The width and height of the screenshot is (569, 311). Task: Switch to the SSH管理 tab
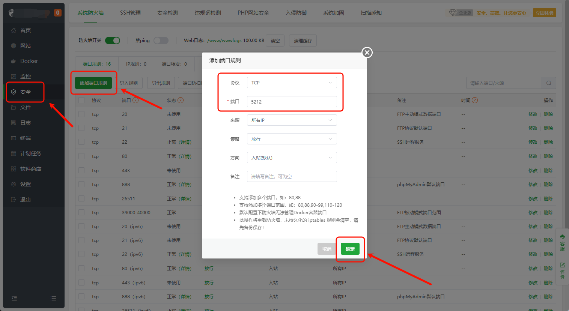click(130, 13)
